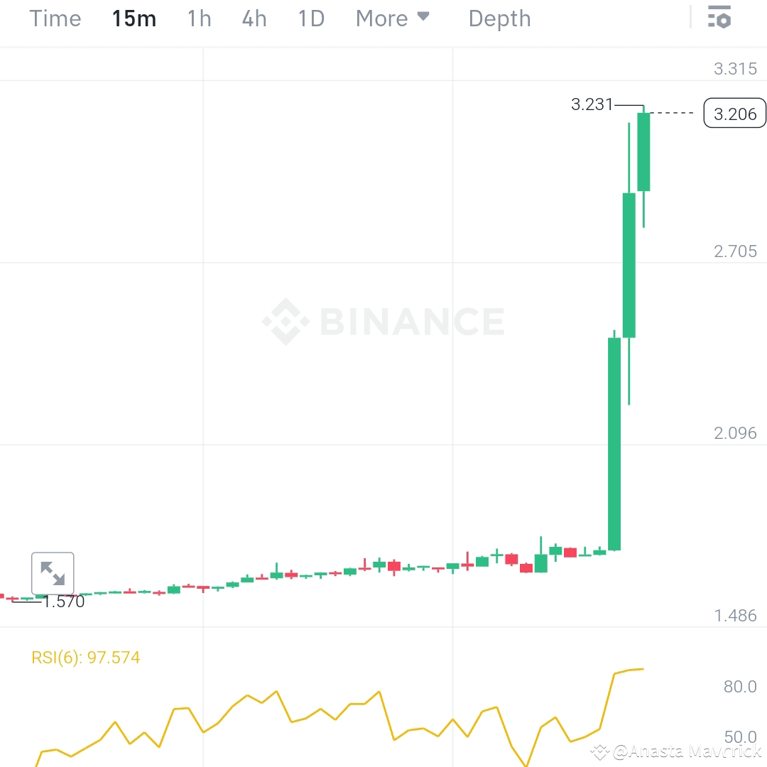Viewport: 767px width, 767px height.
Task: Expand the chart using the diagonal-arrows button
Action: coord(53,574)
